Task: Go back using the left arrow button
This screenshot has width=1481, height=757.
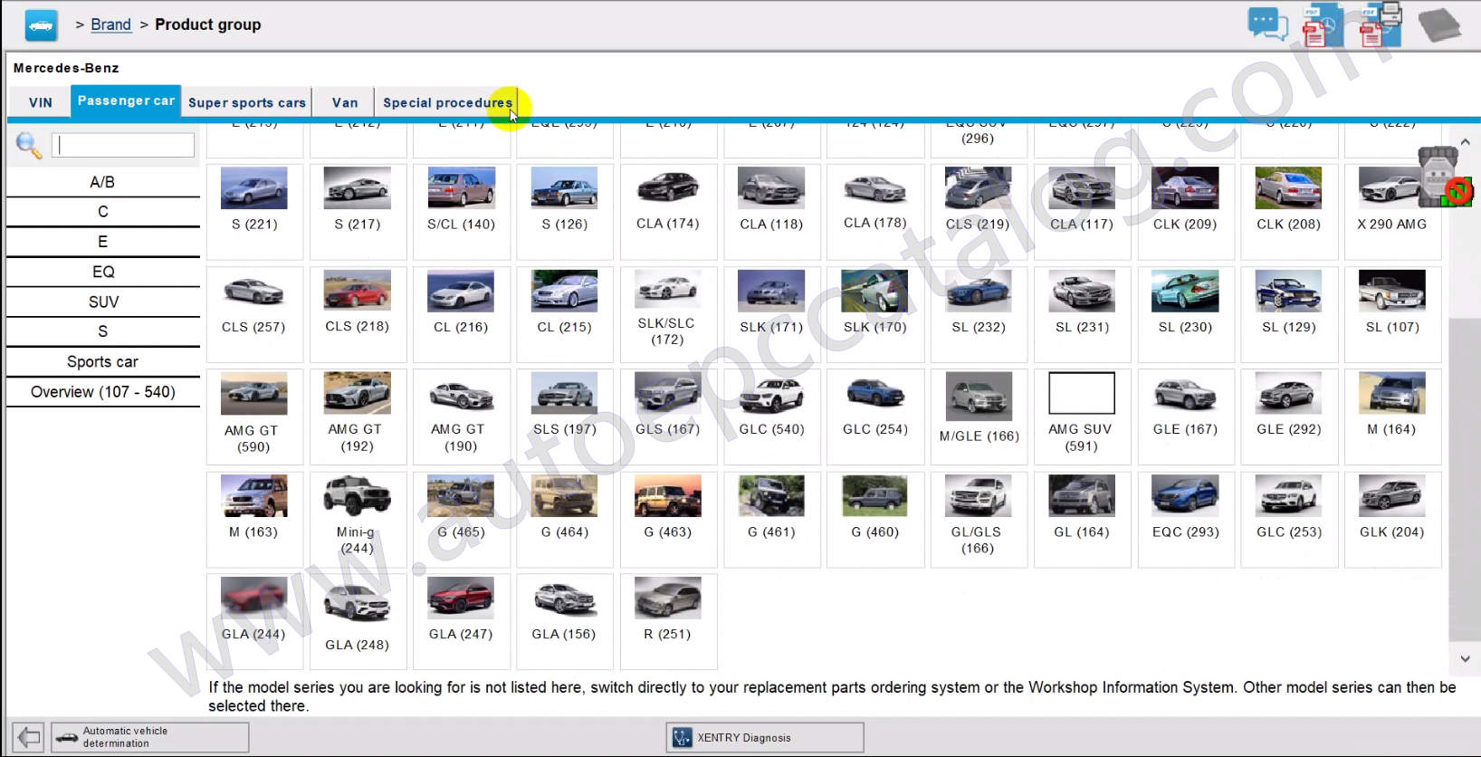Action: [x=28, y=737]
